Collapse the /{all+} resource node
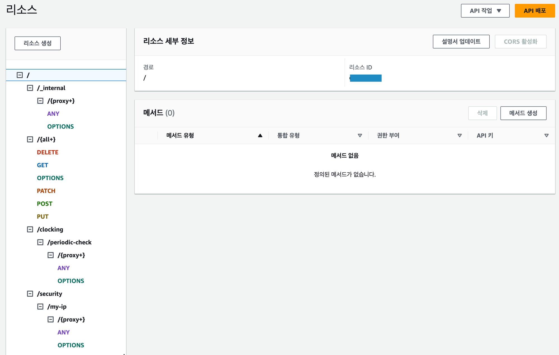The width and height of the screenshot is (559, 355). 30,139
